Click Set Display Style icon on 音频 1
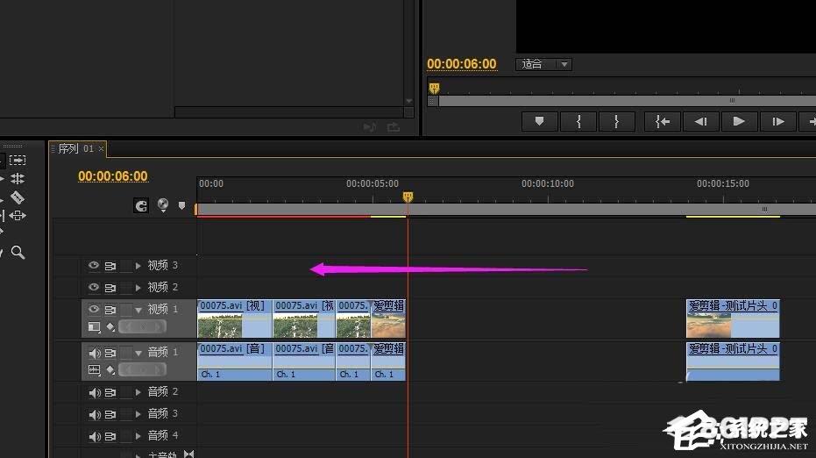This screenshot has height=458, width=816. tap(94, 370)
